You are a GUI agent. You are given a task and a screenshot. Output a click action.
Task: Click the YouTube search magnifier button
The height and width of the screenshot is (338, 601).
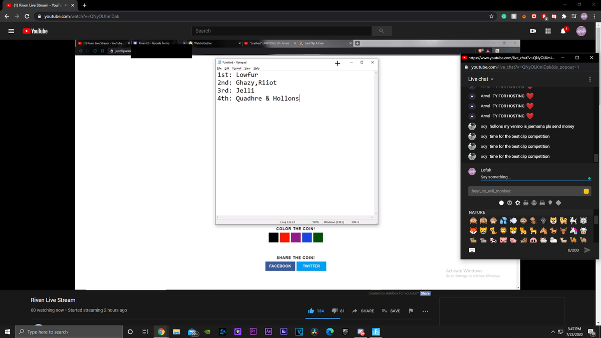[381, 31]
